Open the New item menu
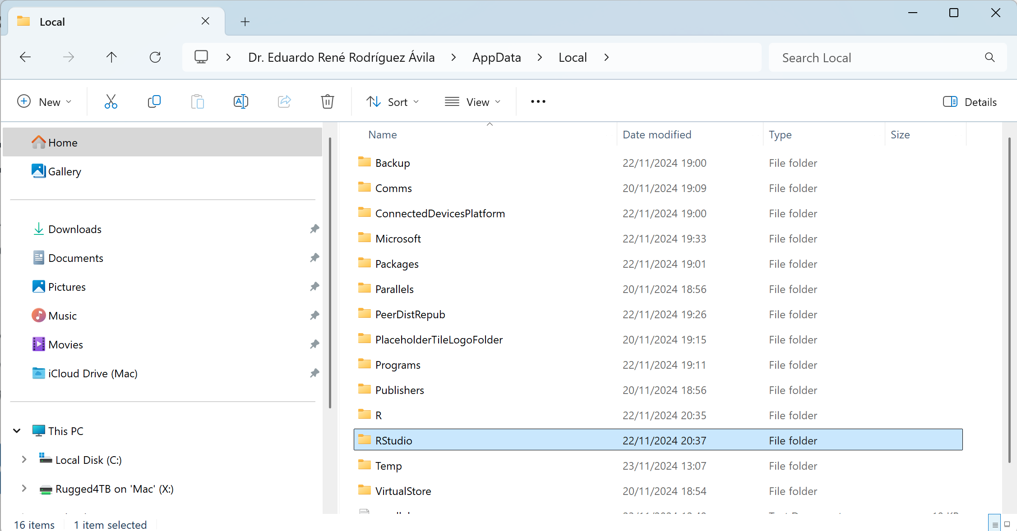Screen dimensions: 1017x531 44,102
